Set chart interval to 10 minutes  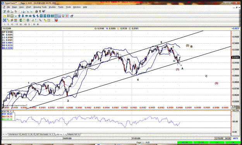click(x=12, y=24)
